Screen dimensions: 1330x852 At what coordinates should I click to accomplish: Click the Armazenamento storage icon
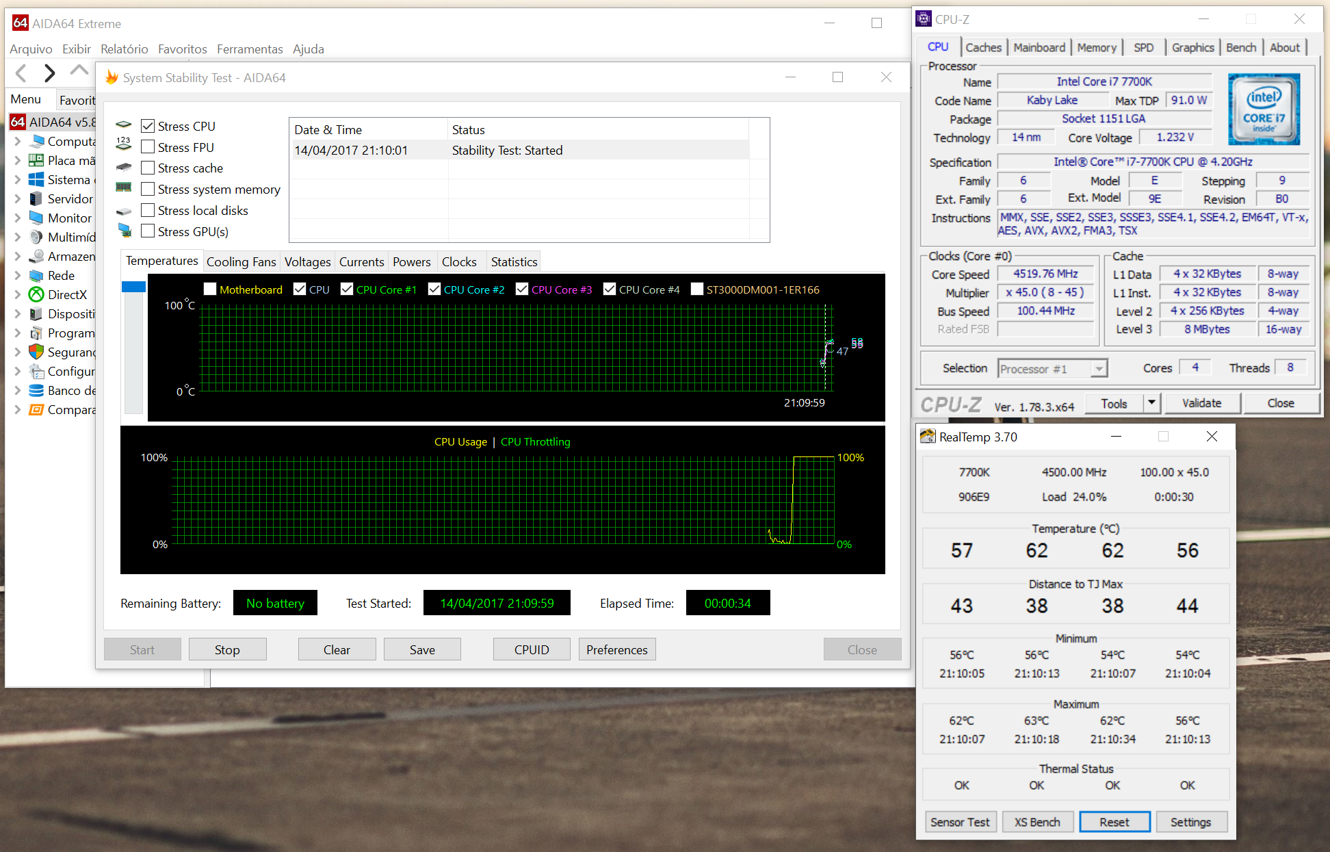[x=36, y=256]
